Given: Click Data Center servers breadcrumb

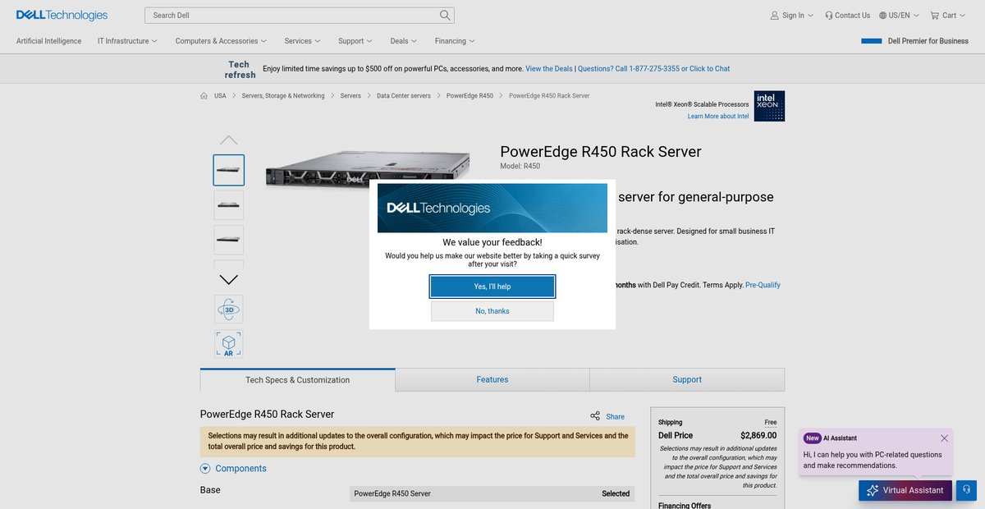Looking at the screenshot, I should [x=404, y=96].
